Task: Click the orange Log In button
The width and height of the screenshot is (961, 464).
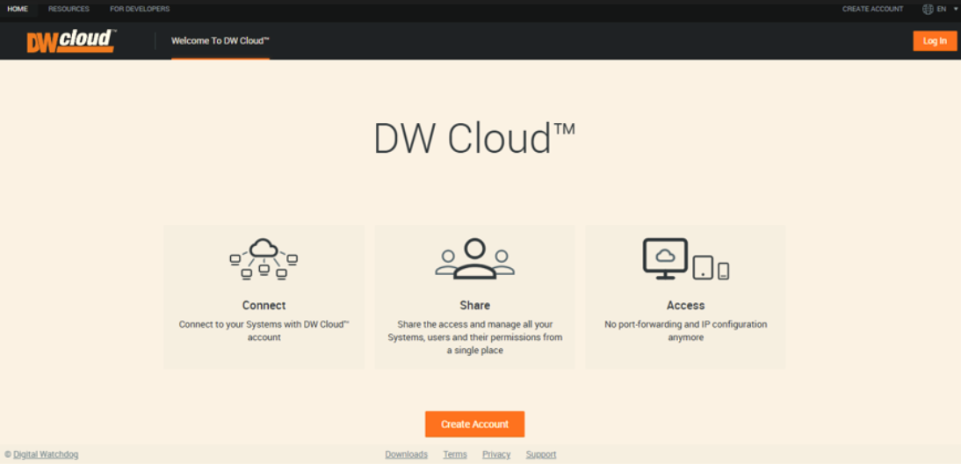Action: [935, 41]
